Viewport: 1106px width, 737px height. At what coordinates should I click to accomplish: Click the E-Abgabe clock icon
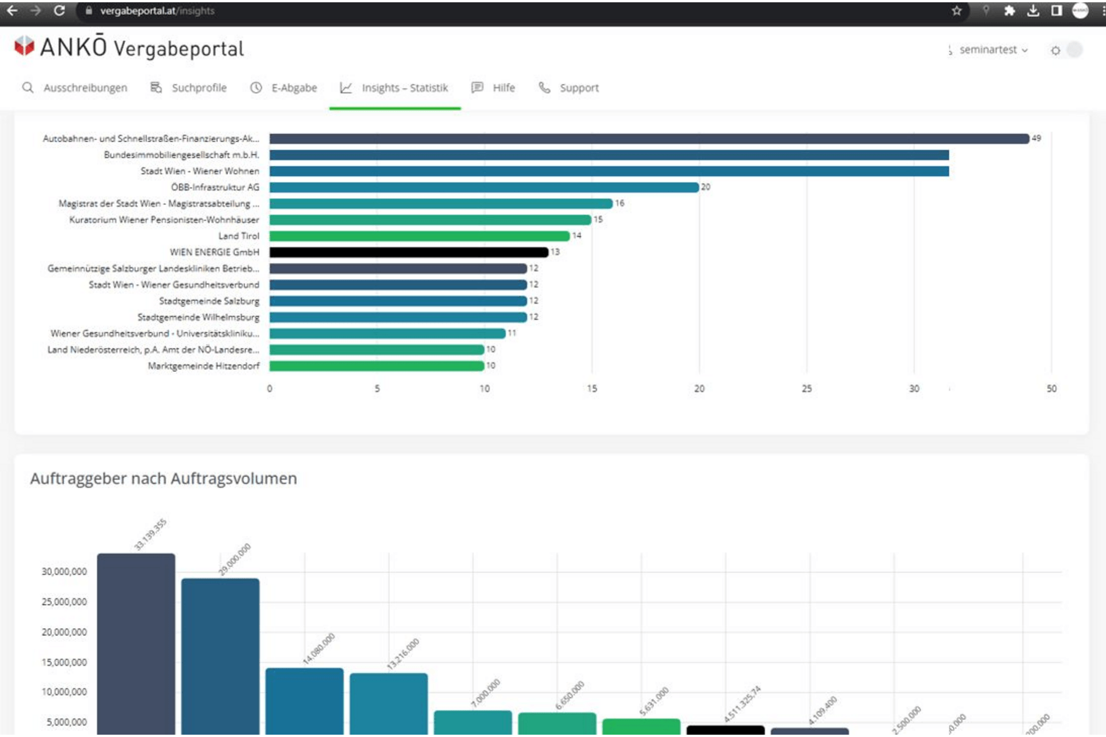[x=254, y=87]
